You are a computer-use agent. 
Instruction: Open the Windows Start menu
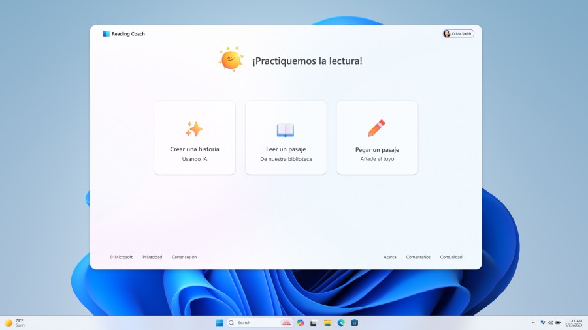coord(220,323)
